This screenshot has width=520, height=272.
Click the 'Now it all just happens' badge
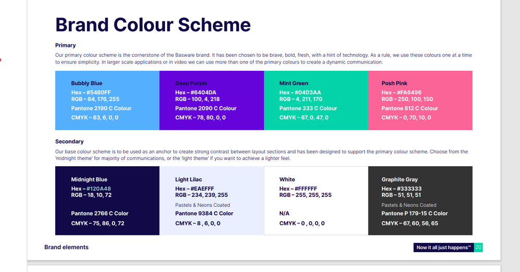[x=443, y=248]
